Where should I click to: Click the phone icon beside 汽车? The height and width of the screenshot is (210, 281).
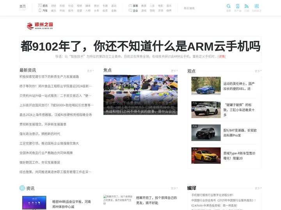(x=40, y=10)
